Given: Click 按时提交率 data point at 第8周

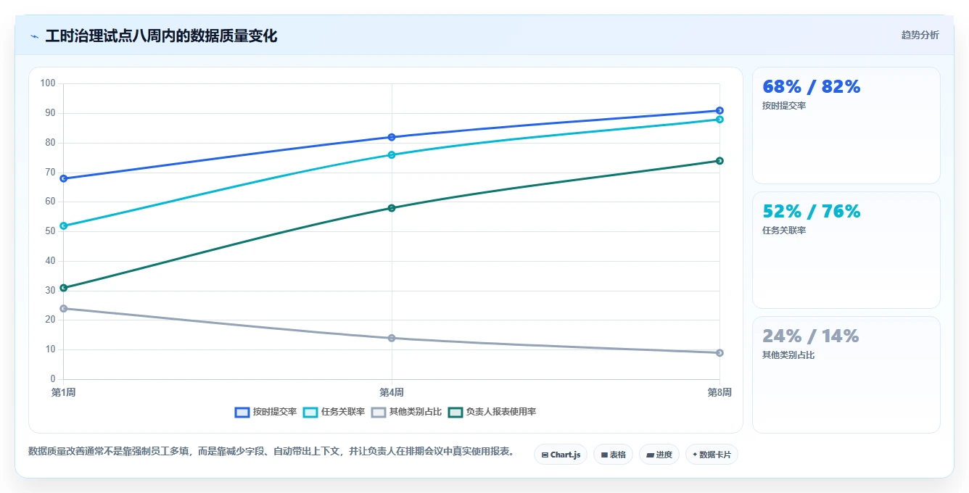Looking at the screenshot, I should tap(719, 110).
